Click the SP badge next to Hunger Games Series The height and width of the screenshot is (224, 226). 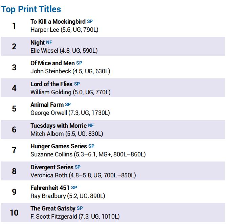pyautogui.click(x=91, y=146)
